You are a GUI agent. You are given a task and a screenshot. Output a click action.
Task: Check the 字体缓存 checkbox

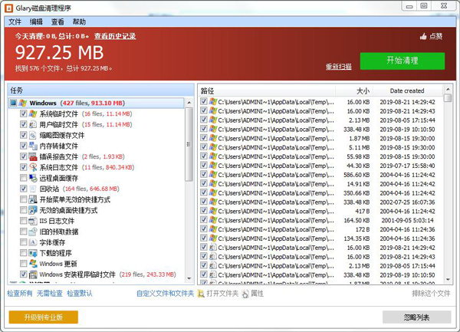[24, 242]
